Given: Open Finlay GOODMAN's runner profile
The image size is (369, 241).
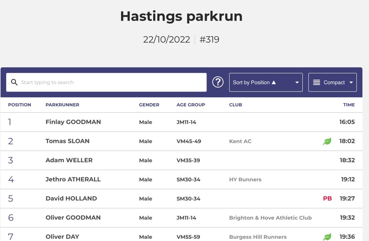Looking at the screenshot, I should pos(73,122).
